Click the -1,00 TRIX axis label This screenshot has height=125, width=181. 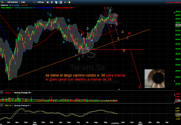[x=178, y=119]
